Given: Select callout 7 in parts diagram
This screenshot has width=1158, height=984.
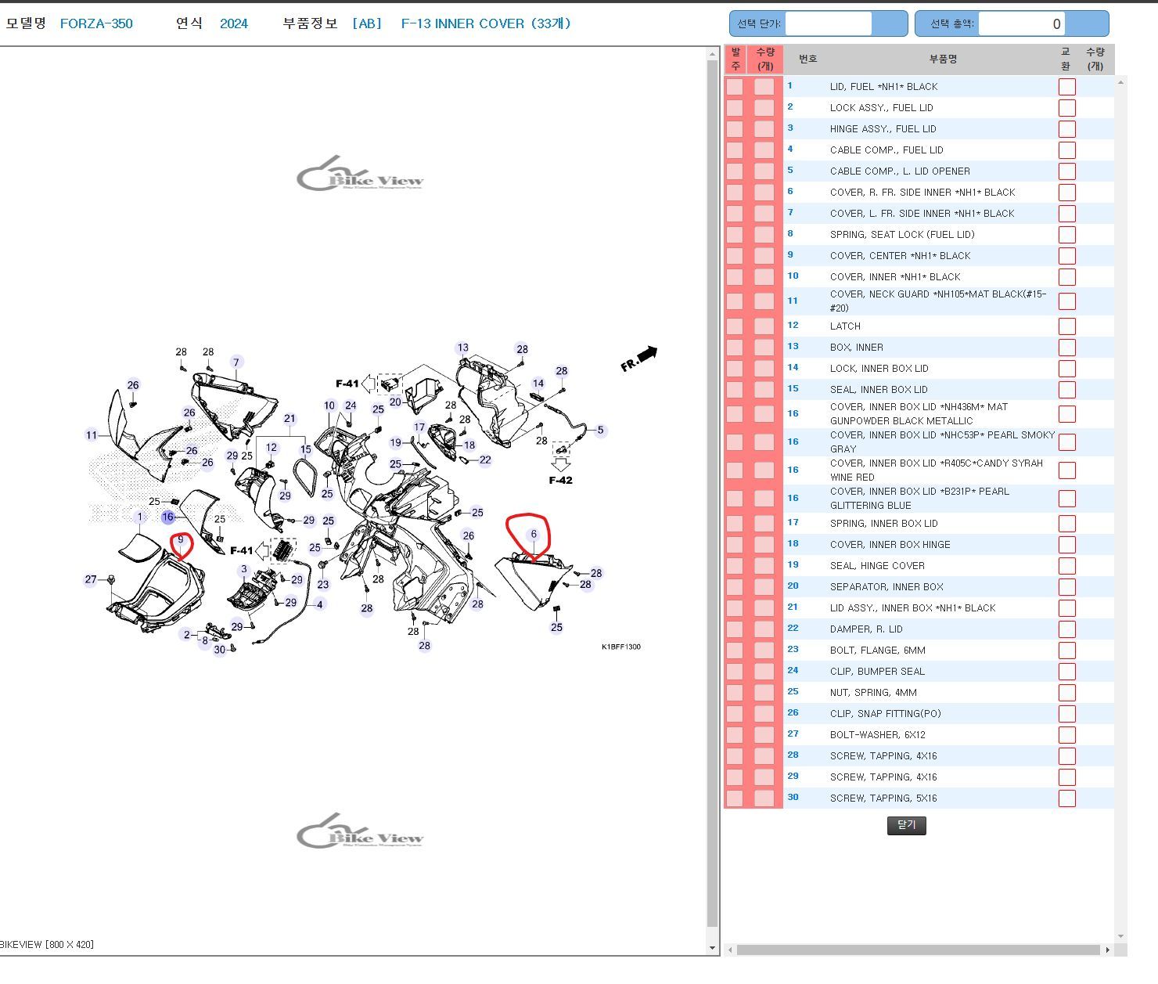Looking at the screenshot, I should (x=236, y=362).
